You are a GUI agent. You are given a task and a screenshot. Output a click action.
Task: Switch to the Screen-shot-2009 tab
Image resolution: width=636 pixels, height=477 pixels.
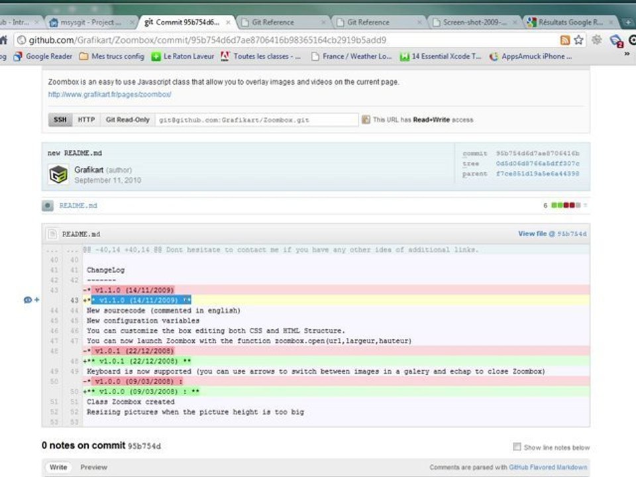(x=474, y=23)
